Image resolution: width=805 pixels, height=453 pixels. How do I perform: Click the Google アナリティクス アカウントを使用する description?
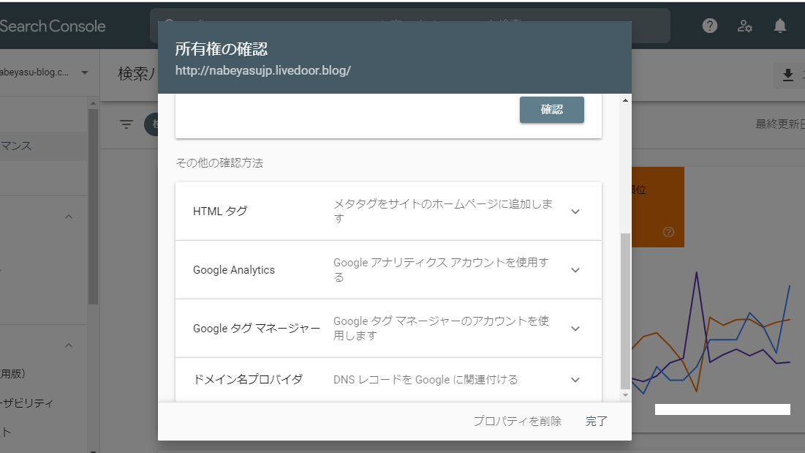[441, 269]
